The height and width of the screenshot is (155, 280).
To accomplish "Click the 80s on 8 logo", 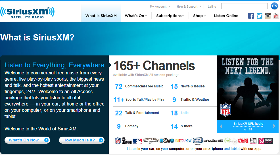I will point(167,141).
